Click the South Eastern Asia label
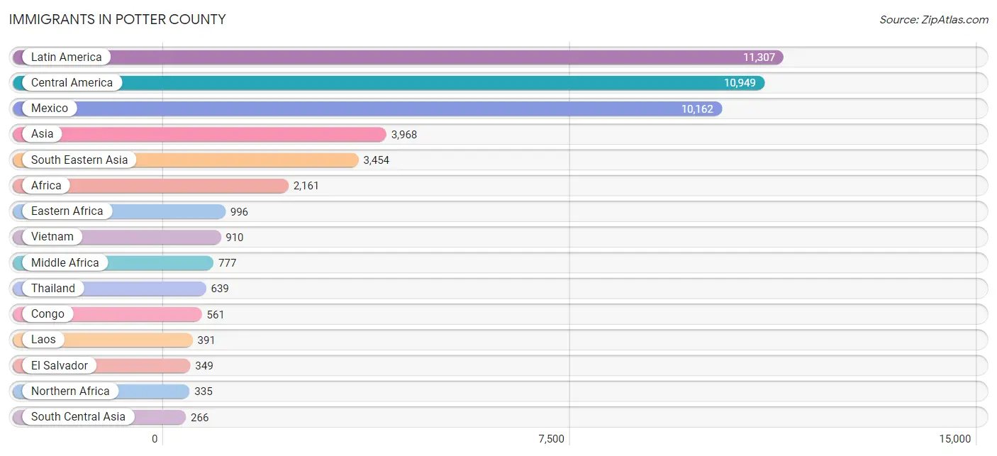Viewport: 997px width, 456px height. (x=79, y=160)
